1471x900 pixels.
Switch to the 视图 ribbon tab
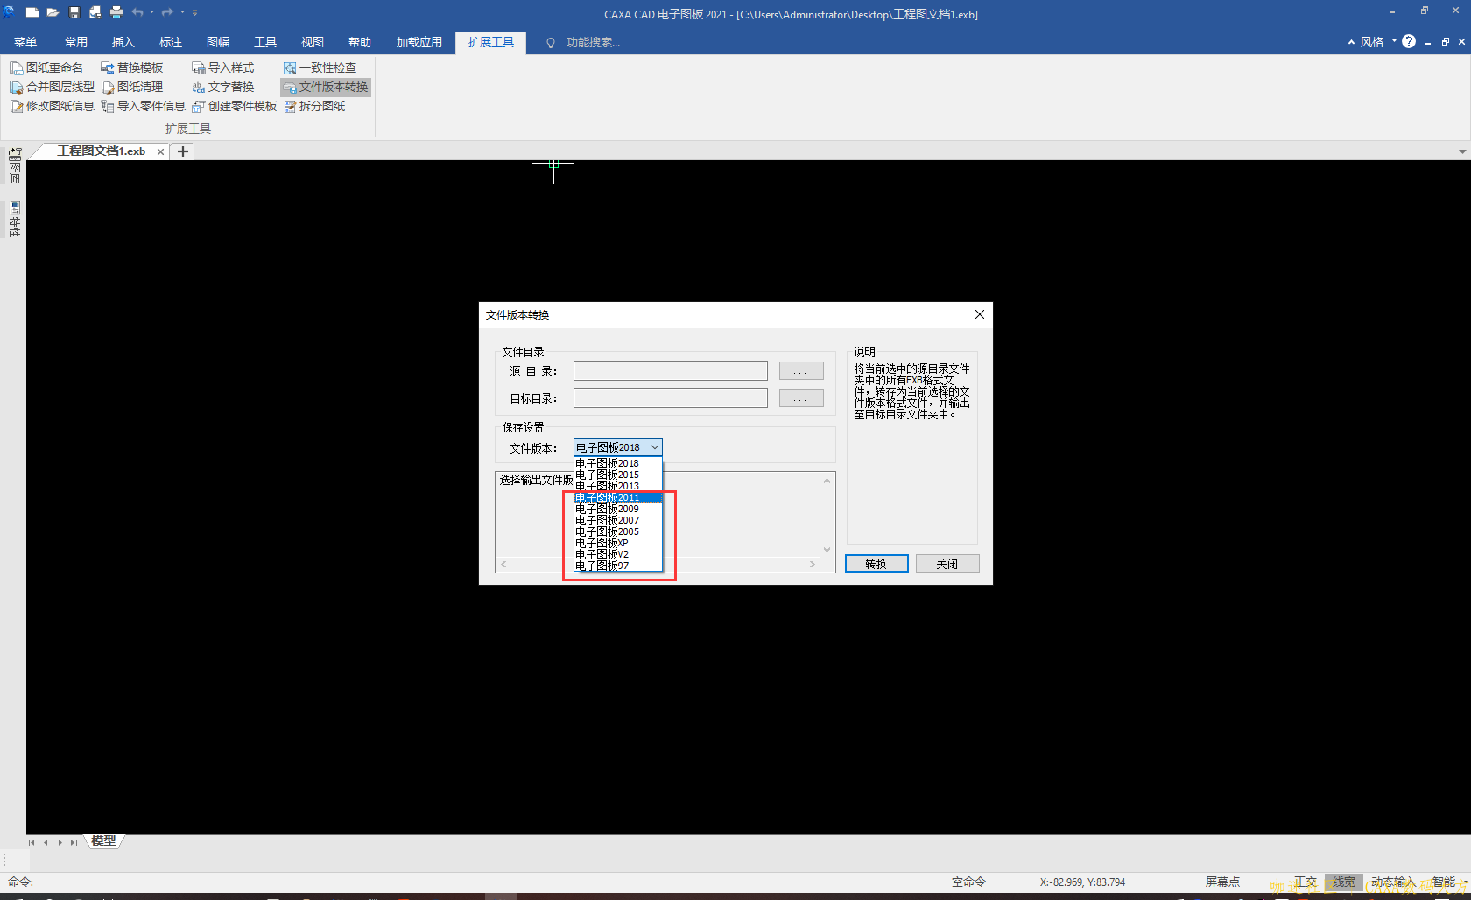tap(313, 42)
